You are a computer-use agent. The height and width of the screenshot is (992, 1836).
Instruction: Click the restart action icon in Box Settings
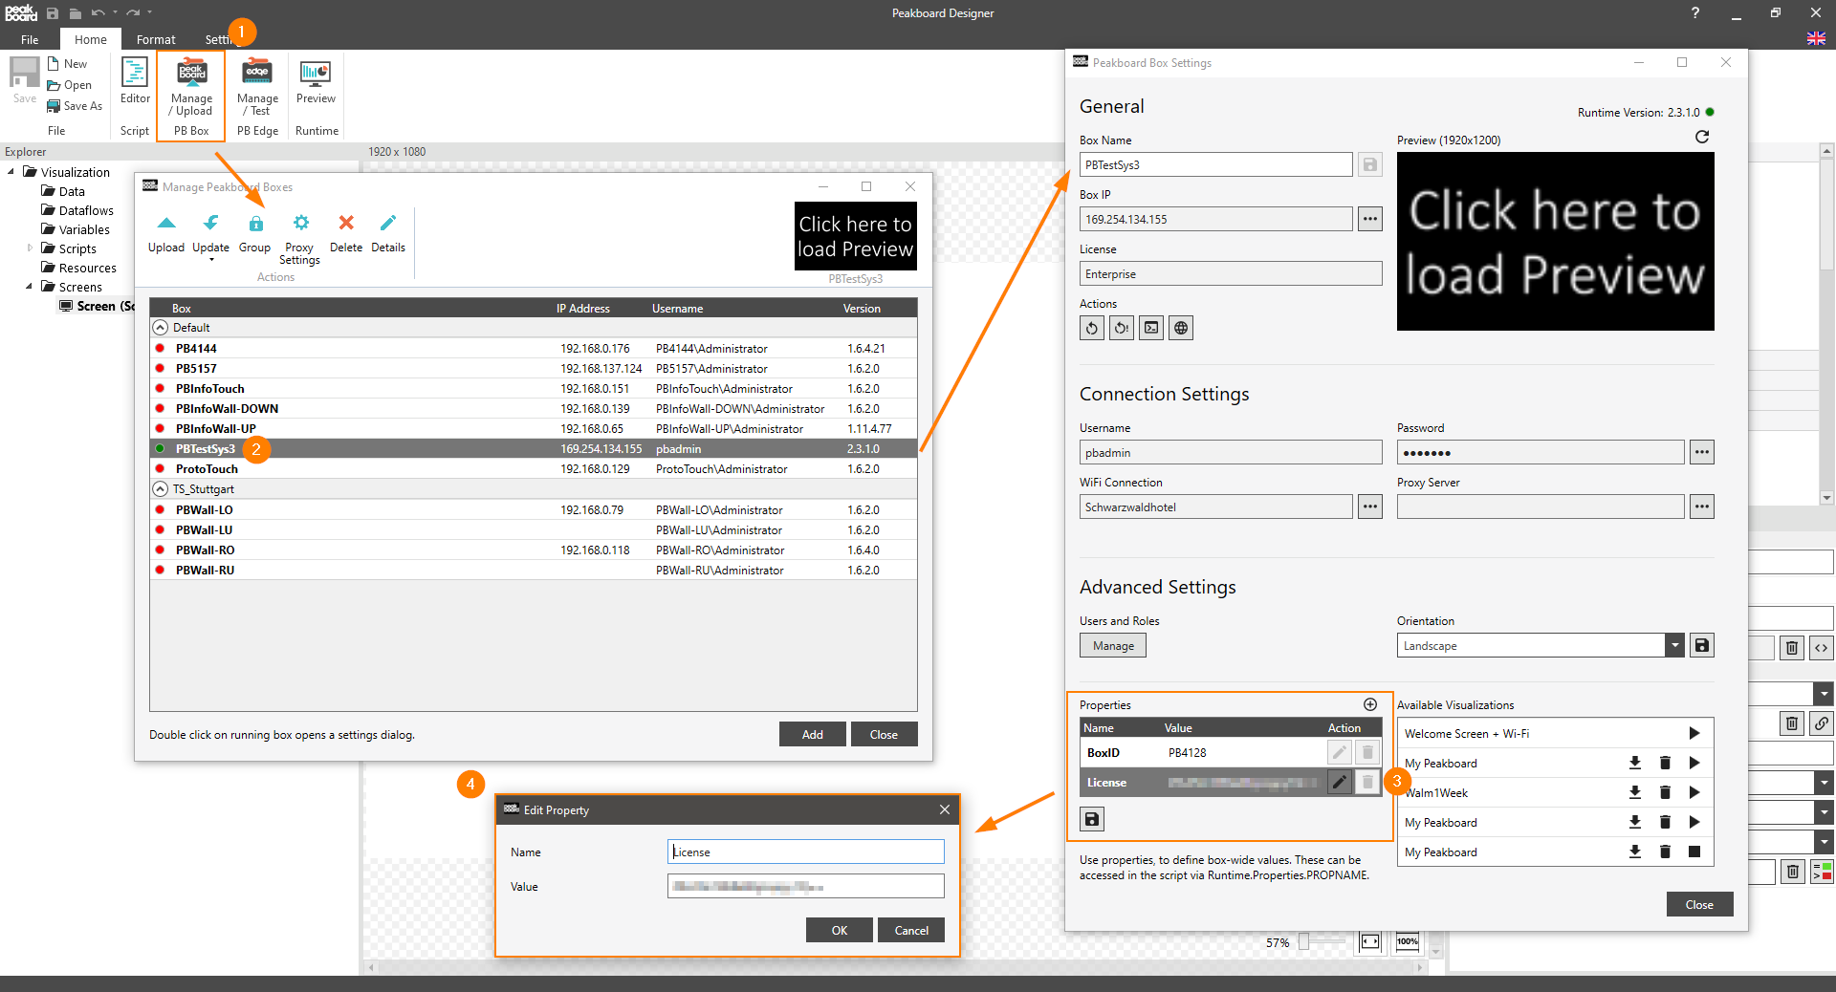1092,328
